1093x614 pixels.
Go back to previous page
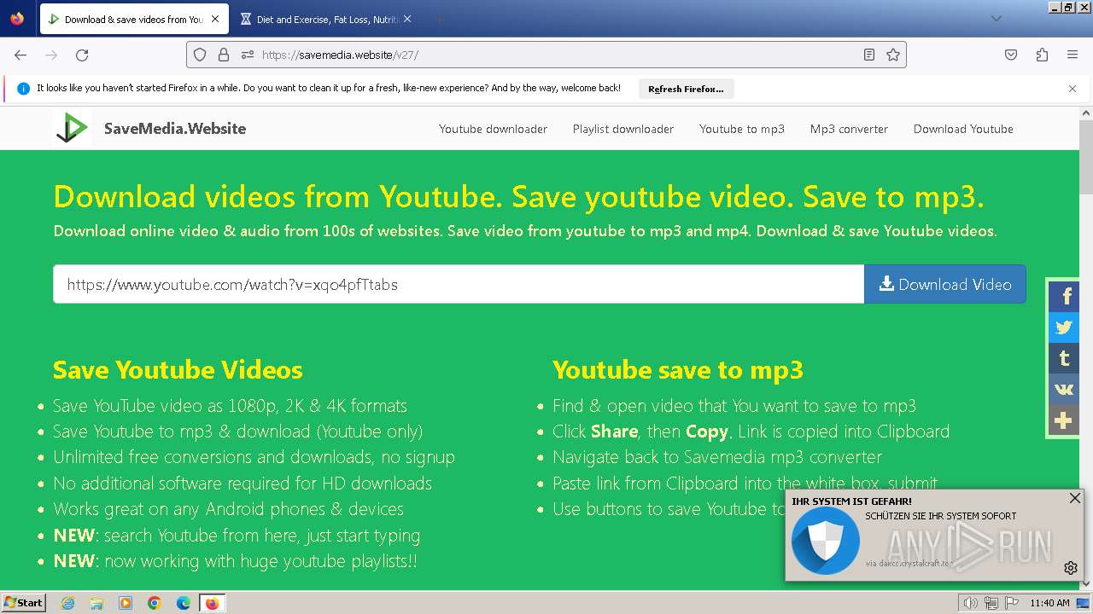coord(20,55)
